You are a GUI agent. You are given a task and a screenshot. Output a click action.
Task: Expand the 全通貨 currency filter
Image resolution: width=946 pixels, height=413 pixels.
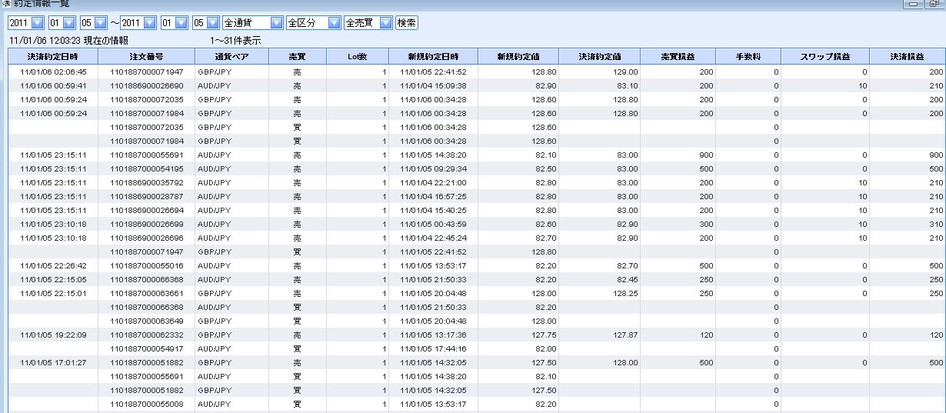pyautogui.click(x=252, y=23)
